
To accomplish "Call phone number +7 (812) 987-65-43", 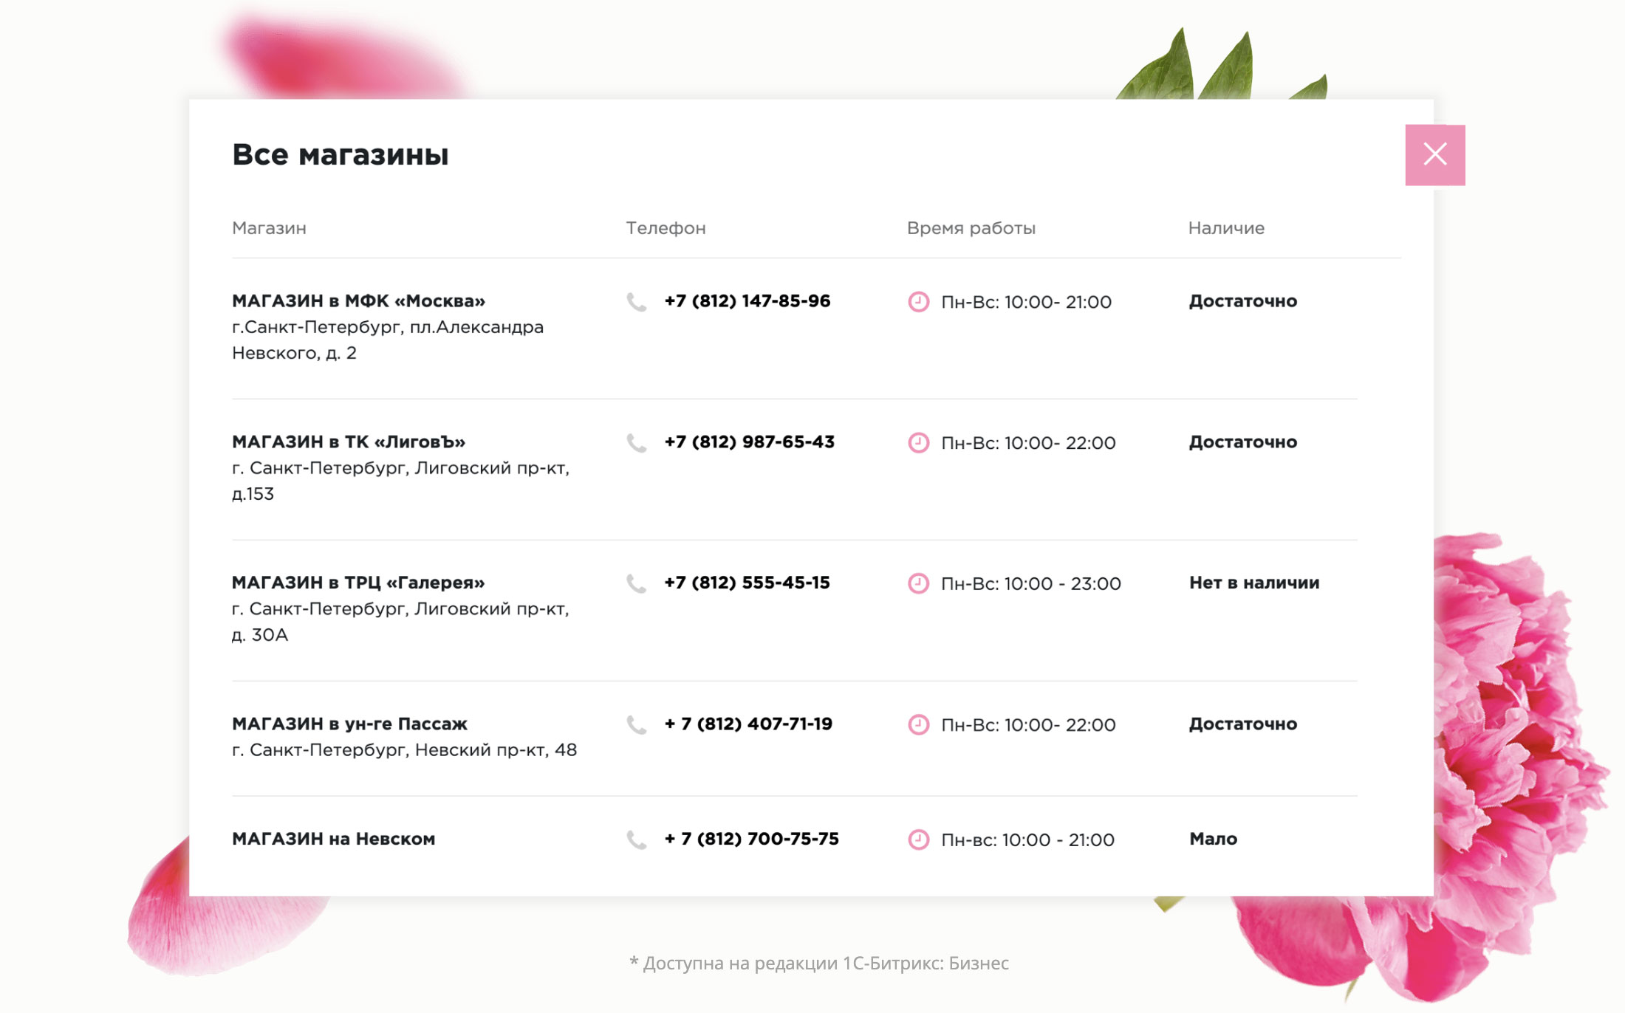I will click(x=749, y=442).
